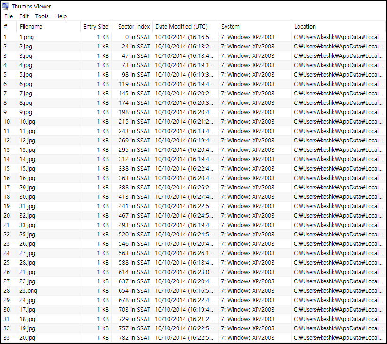
Task: Open the Tools menu
Action: [x=42, y=16]
